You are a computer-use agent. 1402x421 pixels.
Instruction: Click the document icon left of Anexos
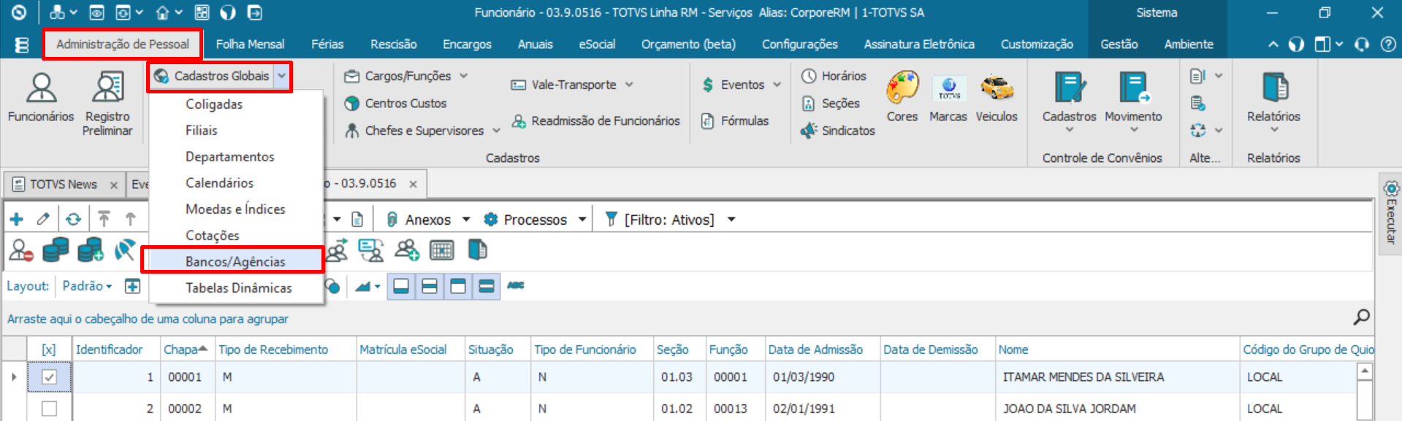pyautogui.click(x=357, y=219)
